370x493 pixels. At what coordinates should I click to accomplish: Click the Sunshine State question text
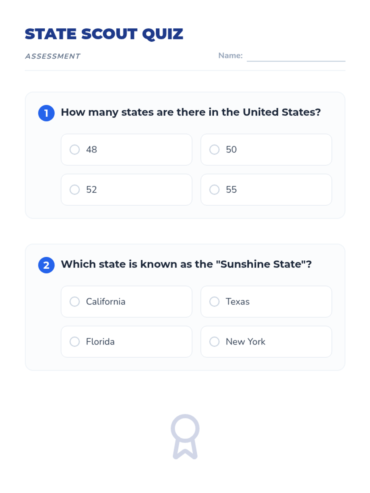point(186,264)
